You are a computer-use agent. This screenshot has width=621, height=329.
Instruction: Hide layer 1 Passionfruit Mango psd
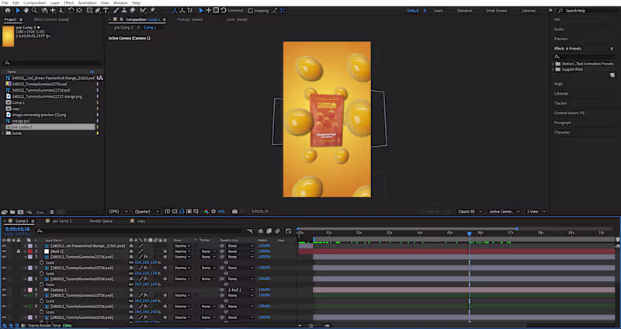(4, 246)
